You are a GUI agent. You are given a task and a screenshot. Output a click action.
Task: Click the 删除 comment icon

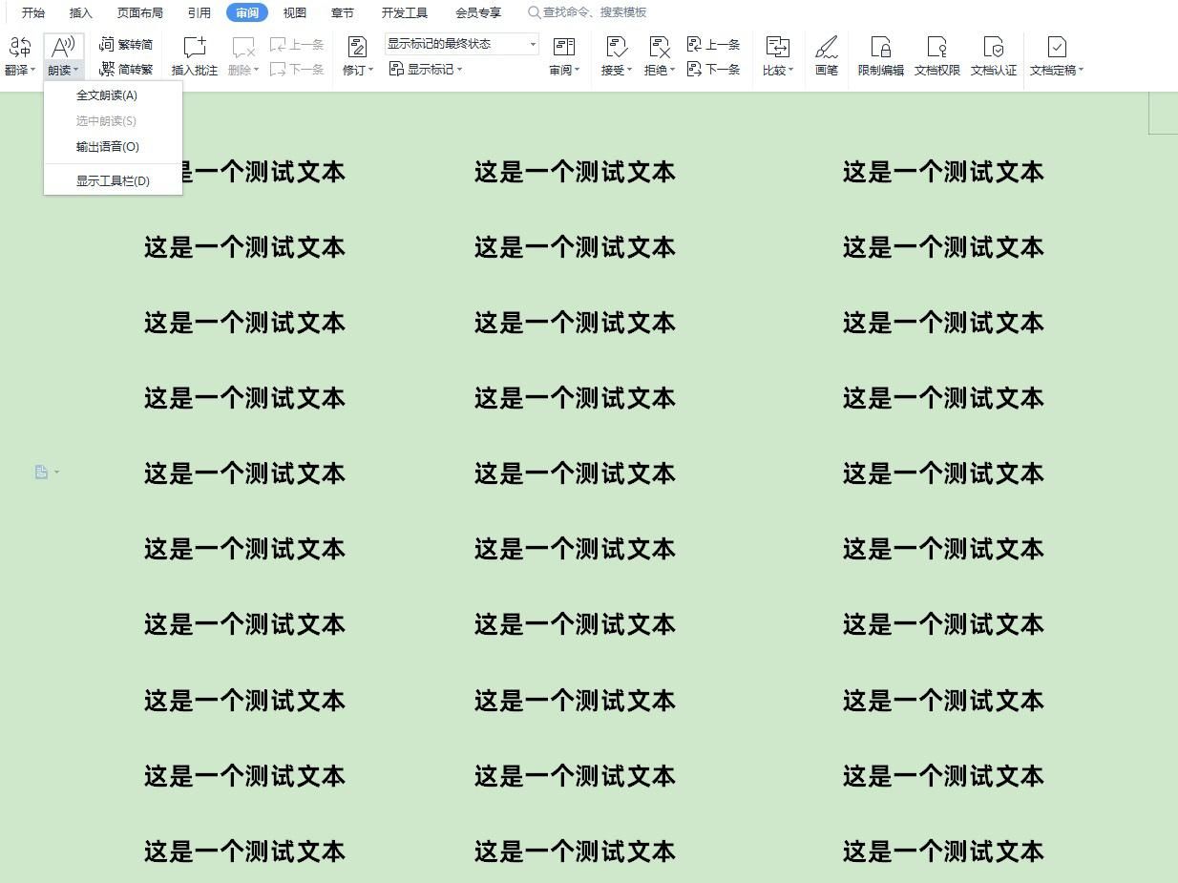242,48
